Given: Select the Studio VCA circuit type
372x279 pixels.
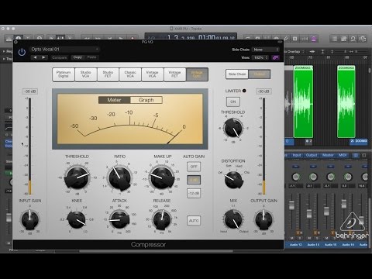Looking at the screenshot, I should click(x=85, y=74).
